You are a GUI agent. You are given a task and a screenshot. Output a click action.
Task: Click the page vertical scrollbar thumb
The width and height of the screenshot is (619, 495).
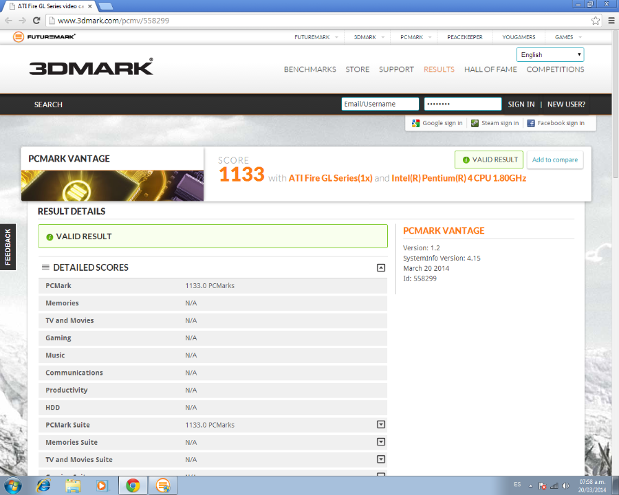616,104
